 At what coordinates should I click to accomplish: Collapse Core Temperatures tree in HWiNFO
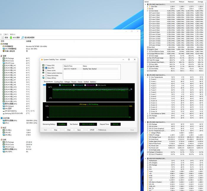tap(148, 77)
